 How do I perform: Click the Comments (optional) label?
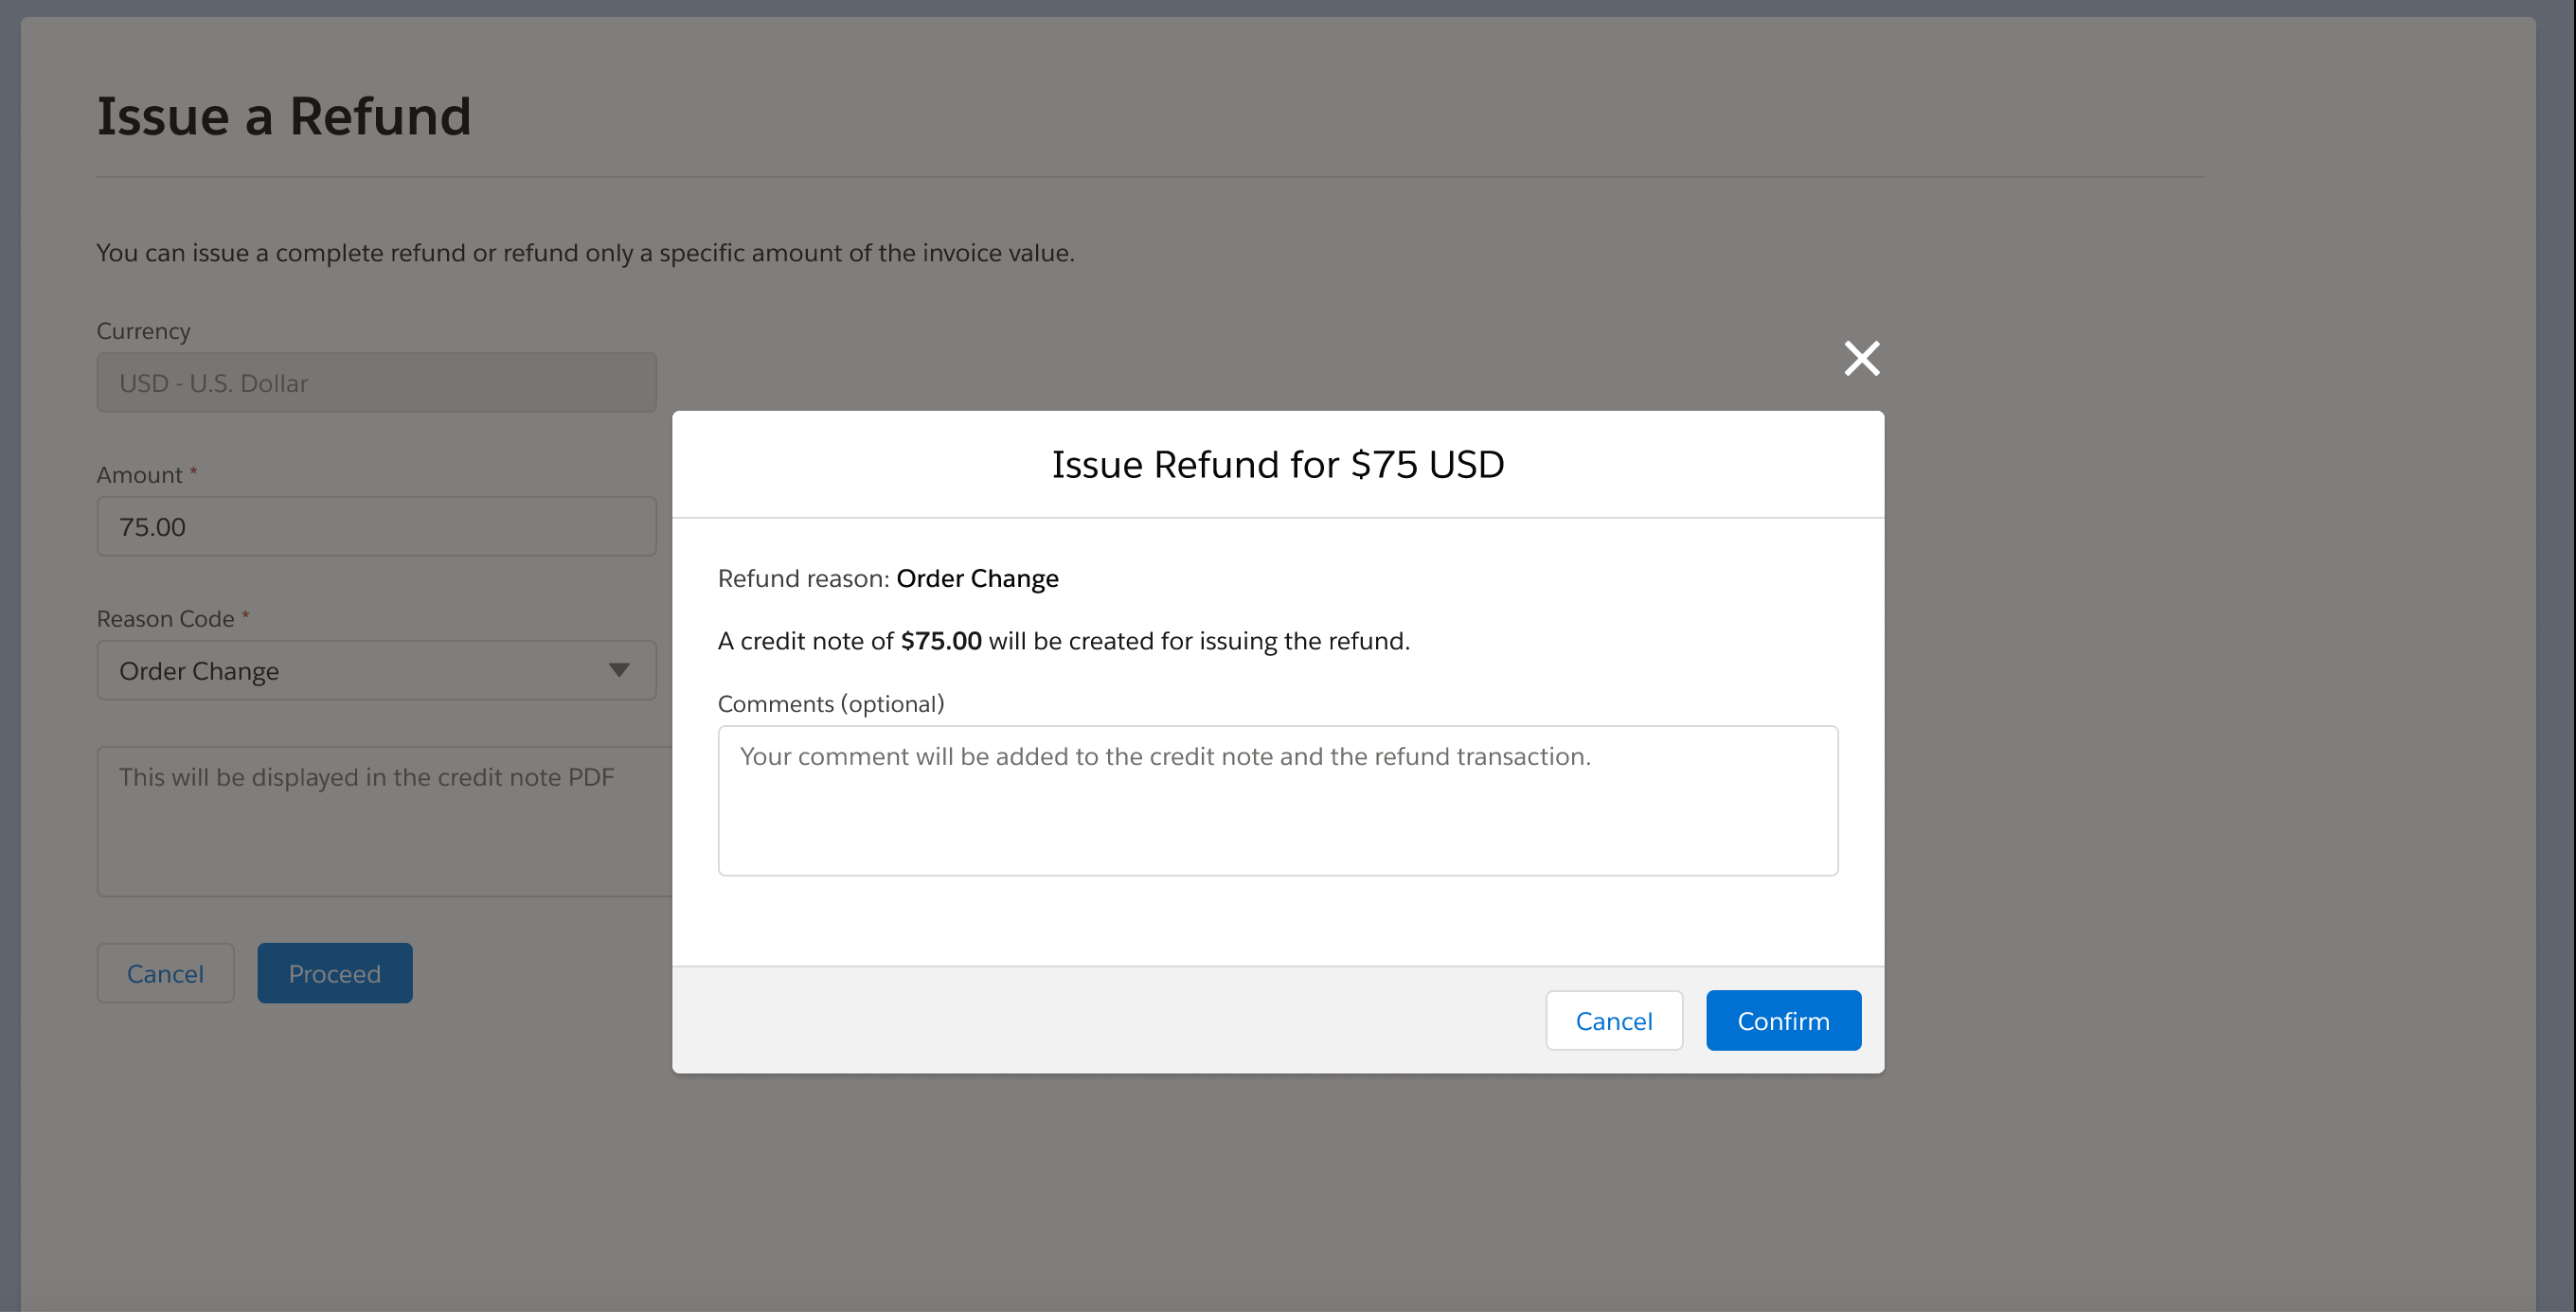(x=830, y=703)
